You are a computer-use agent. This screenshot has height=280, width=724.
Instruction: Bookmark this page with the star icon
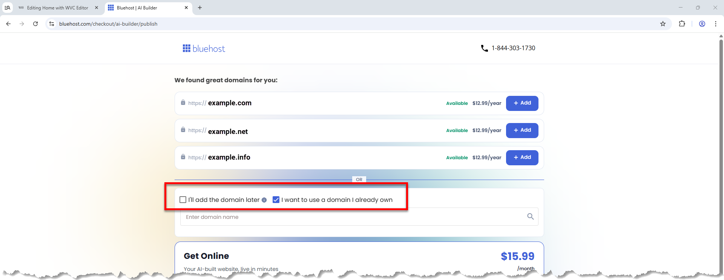[x=663, y=24]
